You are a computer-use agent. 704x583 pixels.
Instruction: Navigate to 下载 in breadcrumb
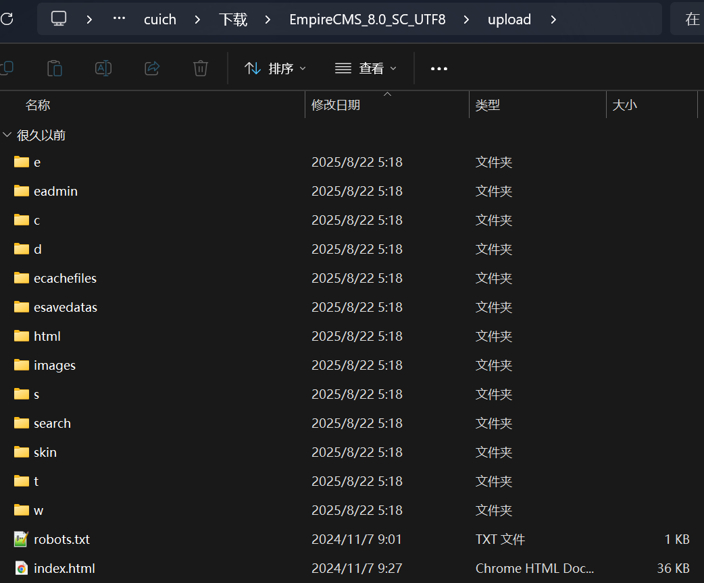tap(233, 20)
